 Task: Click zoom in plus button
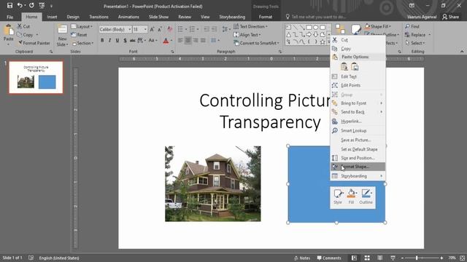click(441, 258)
